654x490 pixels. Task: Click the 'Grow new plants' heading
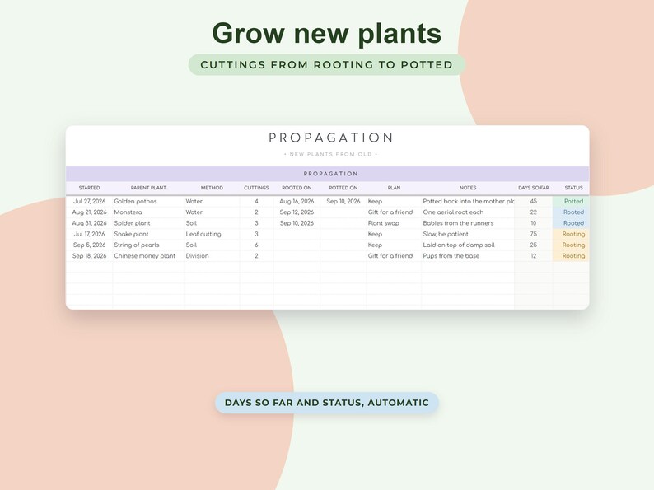(x=326, y=33)
